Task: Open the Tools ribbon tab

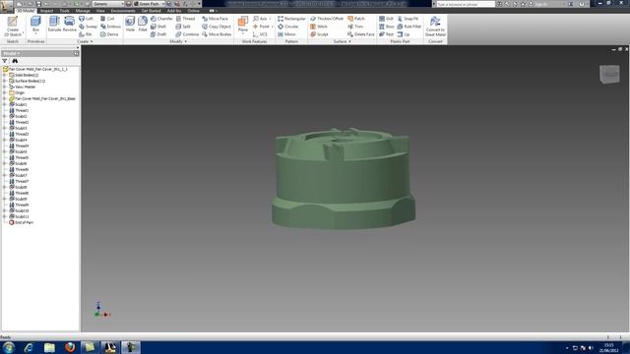Action: 64,11
